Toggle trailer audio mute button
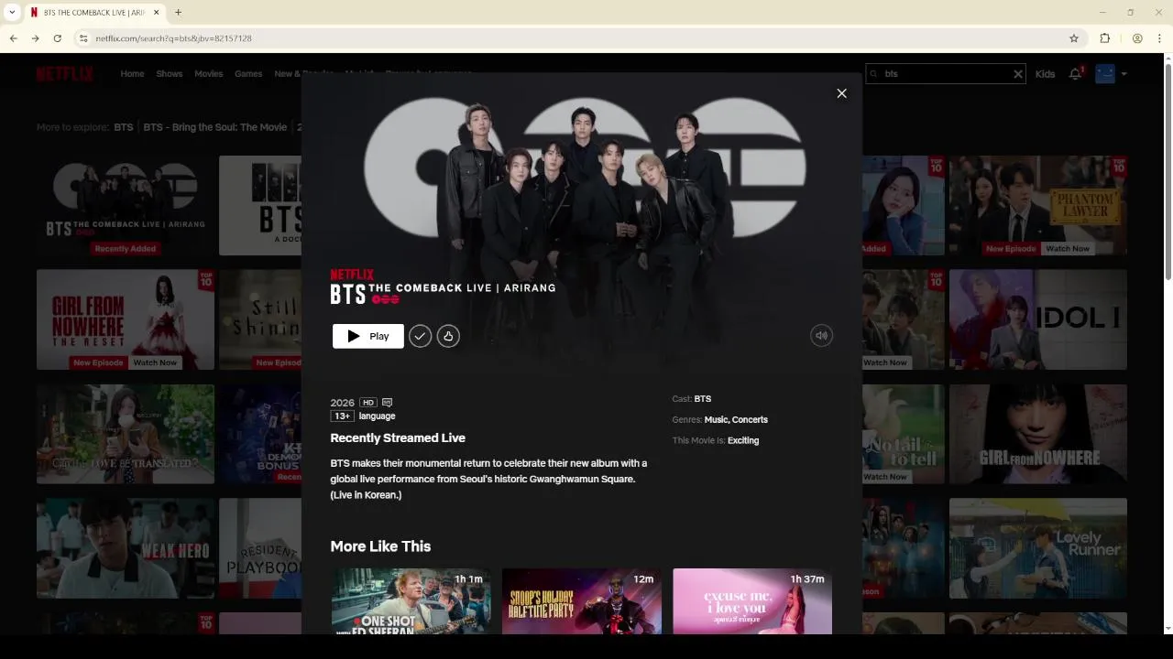Screen dimensions: 1173x659 pyautogui.click(x=821, y=336)
